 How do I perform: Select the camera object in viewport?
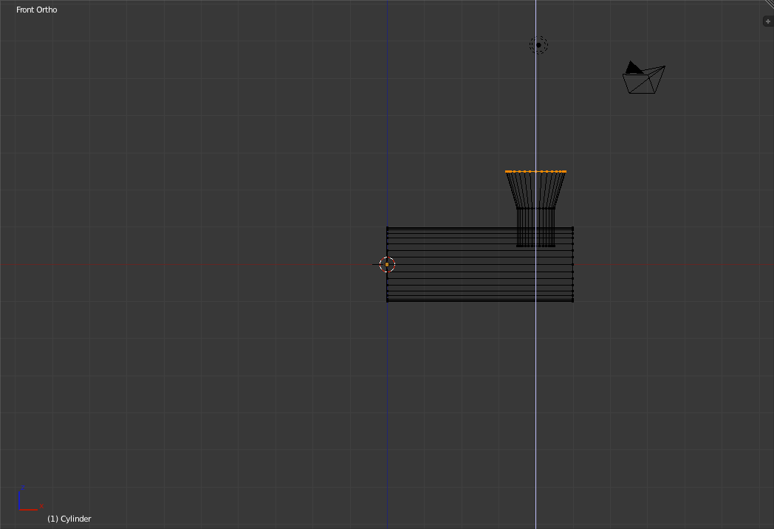click(644, 77)
